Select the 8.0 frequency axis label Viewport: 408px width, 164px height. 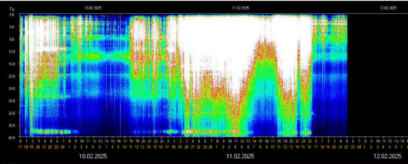pos(12,39)
